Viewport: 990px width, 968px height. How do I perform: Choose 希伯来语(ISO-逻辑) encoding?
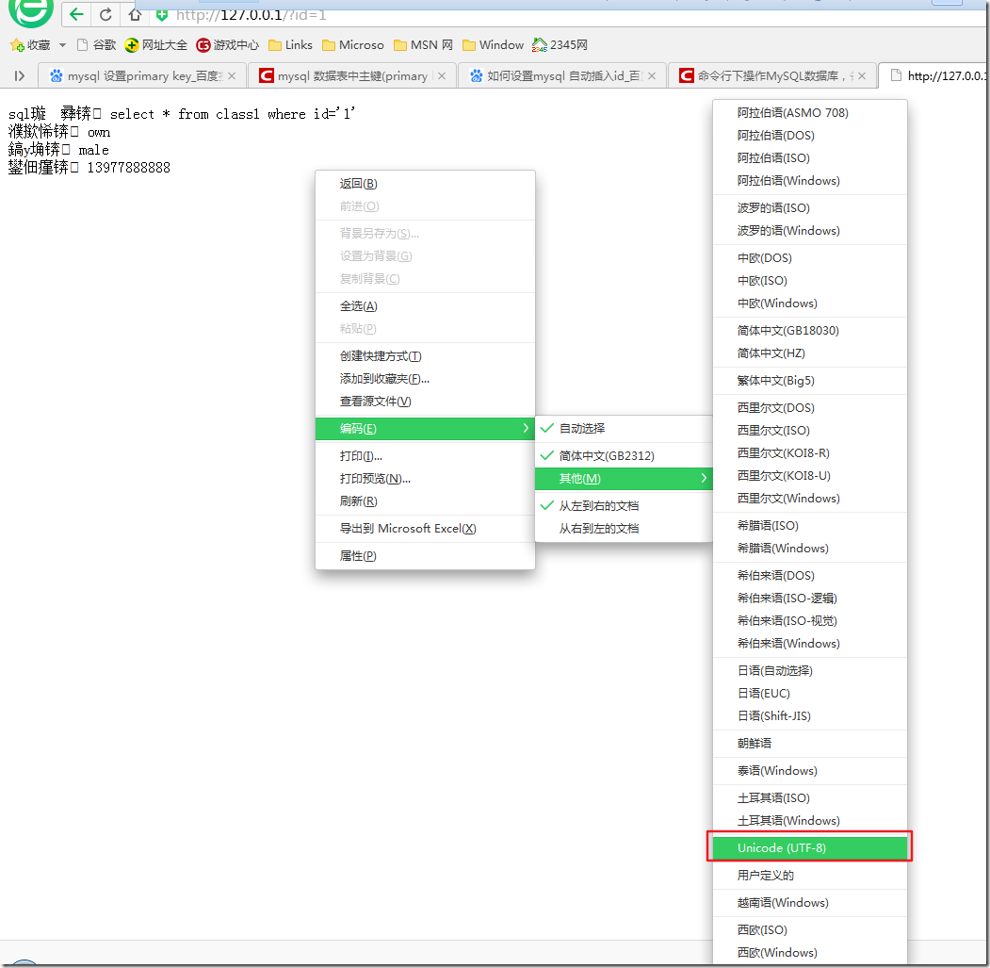(810, 599)
